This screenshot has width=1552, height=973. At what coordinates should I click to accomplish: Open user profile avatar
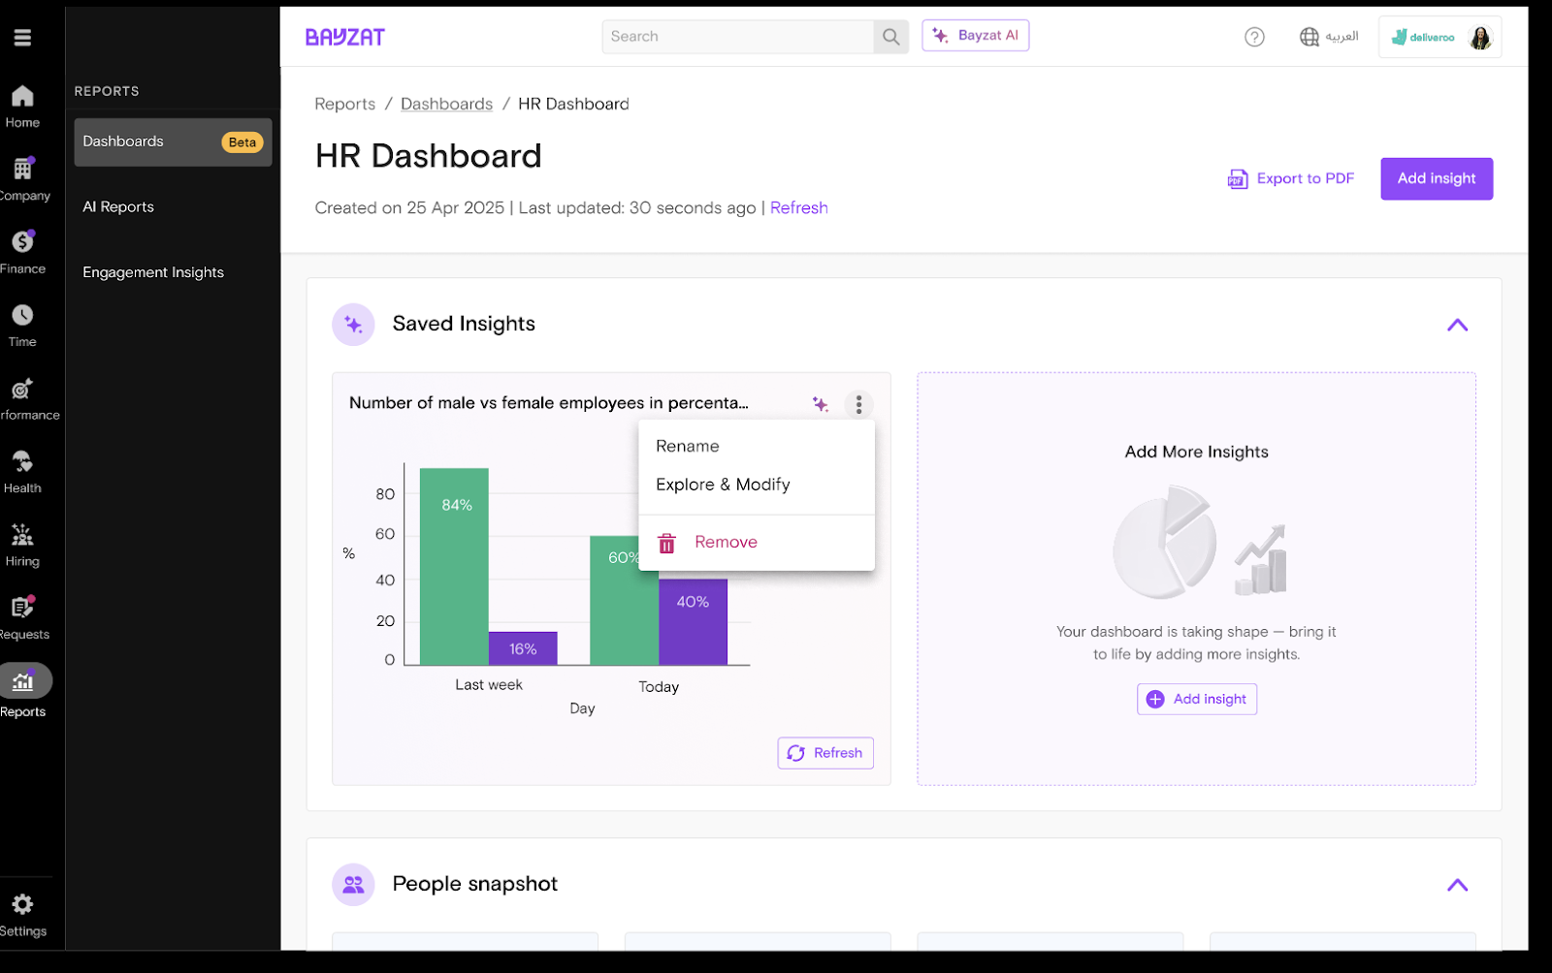[x=1480, y=38]
